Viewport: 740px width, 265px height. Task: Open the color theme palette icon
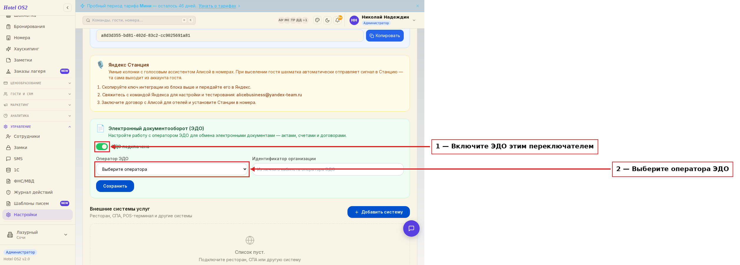click(317, 20)
